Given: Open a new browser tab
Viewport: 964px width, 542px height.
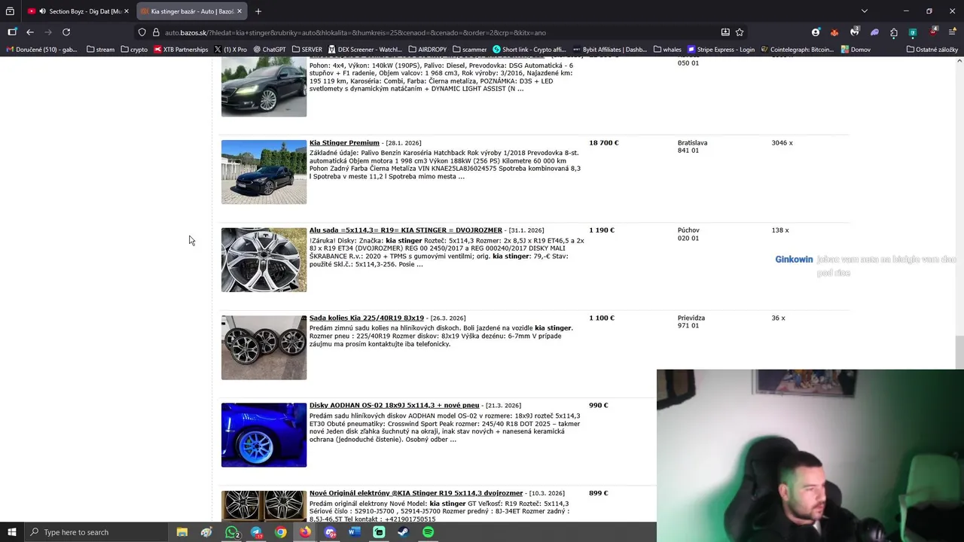Looking at the screenshot, I should click(x=258, y=11).
